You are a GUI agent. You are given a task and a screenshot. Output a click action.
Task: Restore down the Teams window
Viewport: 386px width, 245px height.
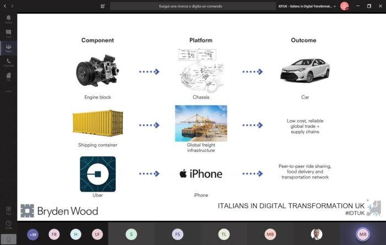pyautogui.click(x=369, y=6)
